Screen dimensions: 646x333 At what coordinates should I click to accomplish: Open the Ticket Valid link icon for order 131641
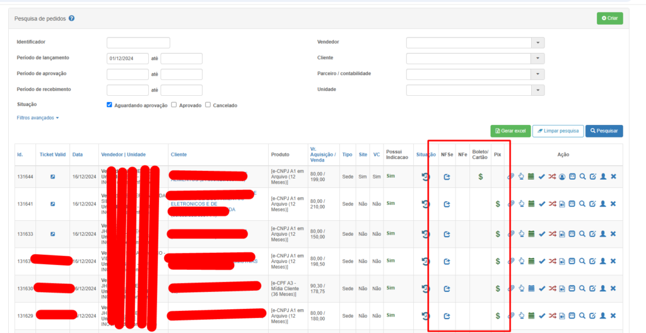coord(52,204)
